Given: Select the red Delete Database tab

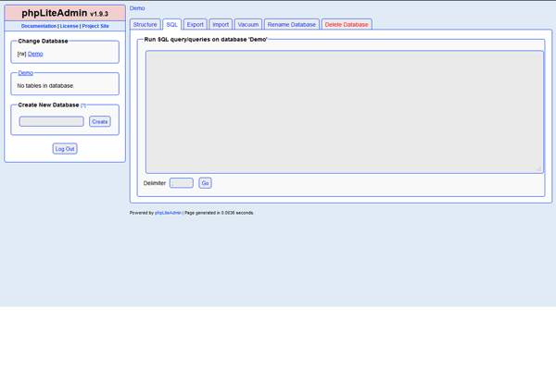Looking at the screenshot, I should coord(346,24).
